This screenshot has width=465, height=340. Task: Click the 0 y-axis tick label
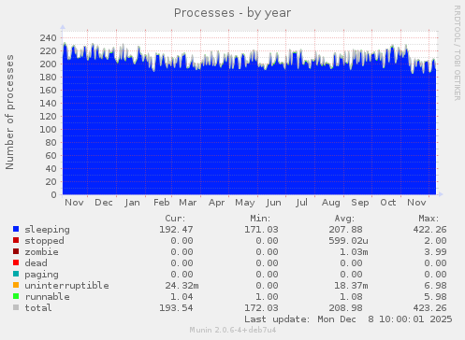[54, 195]
